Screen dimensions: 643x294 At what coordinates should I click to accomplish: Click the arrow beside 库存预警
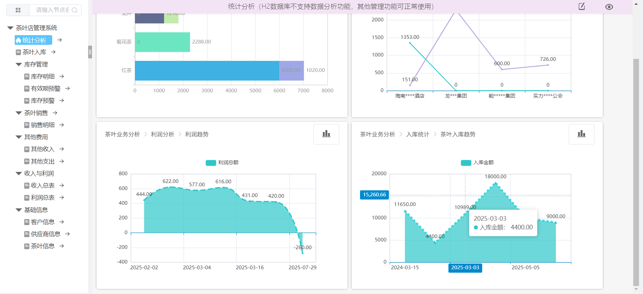point(62,101)
